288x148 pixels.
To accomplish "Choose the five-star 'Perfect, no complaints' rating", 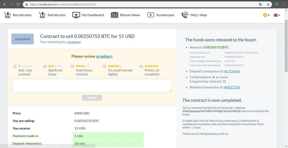I will pyautogui.click(x=141, y=66).
